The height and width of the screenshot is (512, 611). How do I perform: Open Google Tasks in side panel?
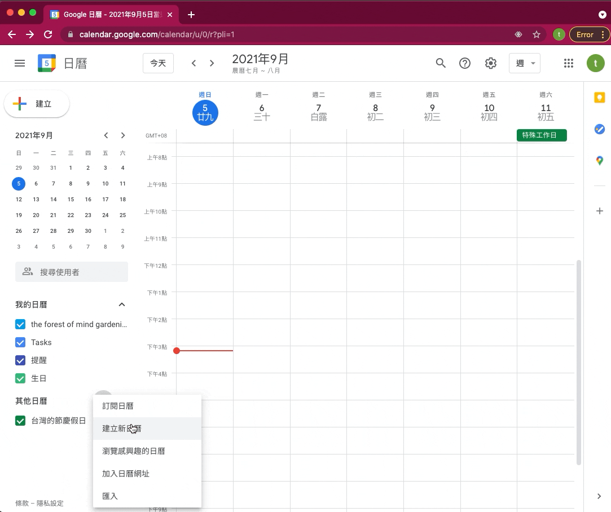pyautogui.click(x=599, y=130)
